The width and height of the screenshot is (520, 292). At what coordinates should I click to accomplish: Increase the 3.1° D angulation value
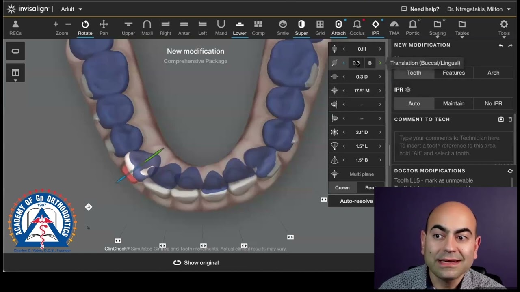[380, 132]
